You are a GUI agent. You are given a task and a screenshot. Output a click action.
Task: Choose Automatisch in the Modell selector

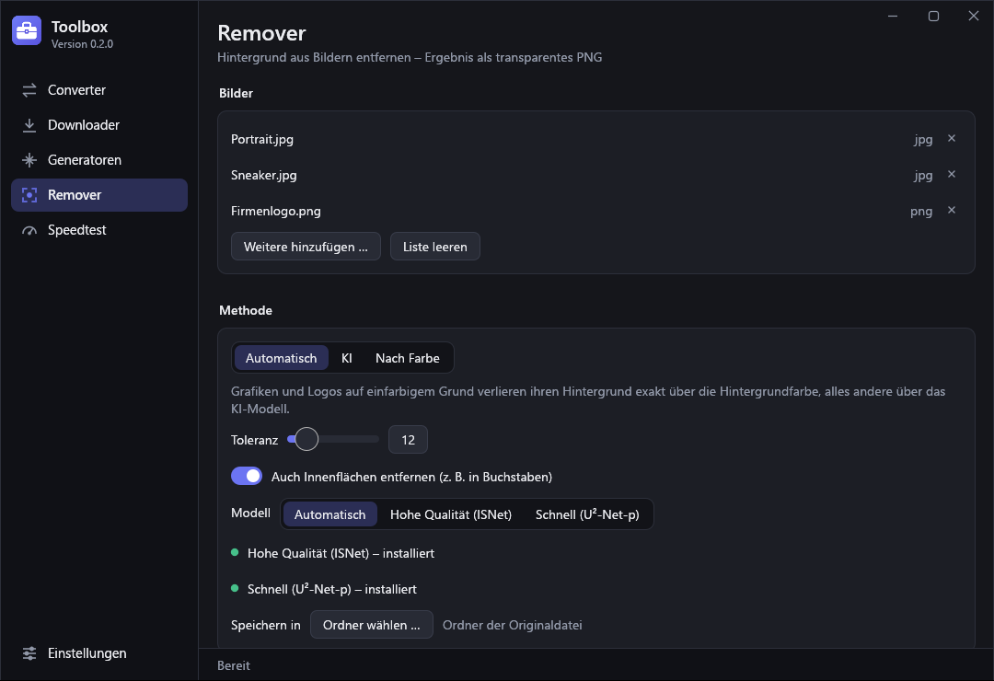coord(329,514)
